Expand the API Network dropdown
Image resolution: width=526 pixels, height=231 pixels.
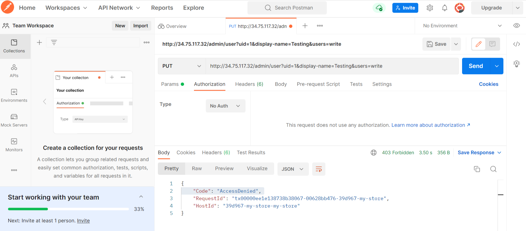(x=119, y=8)
